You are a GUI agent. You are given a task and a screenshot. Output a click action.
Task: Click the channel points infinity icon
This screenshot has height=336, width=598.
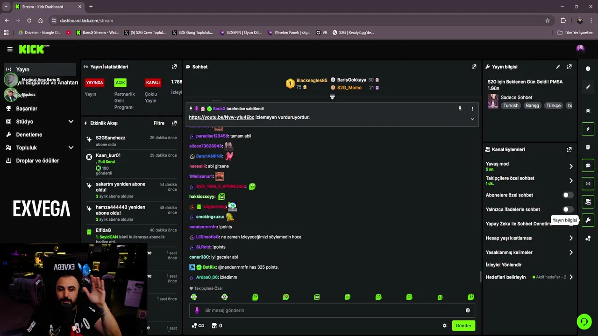[x=198, y=326]
